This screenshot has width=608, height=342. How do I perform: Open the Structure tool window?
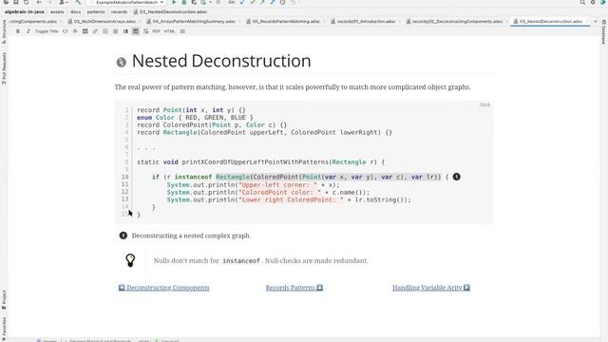click(x=4, y=30)
